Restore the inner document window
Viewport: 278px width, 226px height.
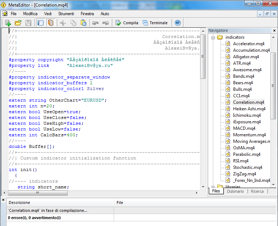coord(267,14)
